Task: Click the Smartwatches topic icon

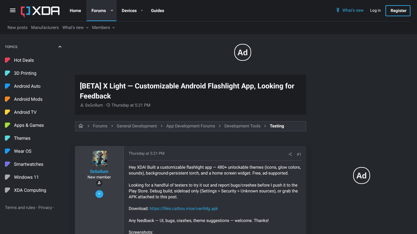Action: 7,164
